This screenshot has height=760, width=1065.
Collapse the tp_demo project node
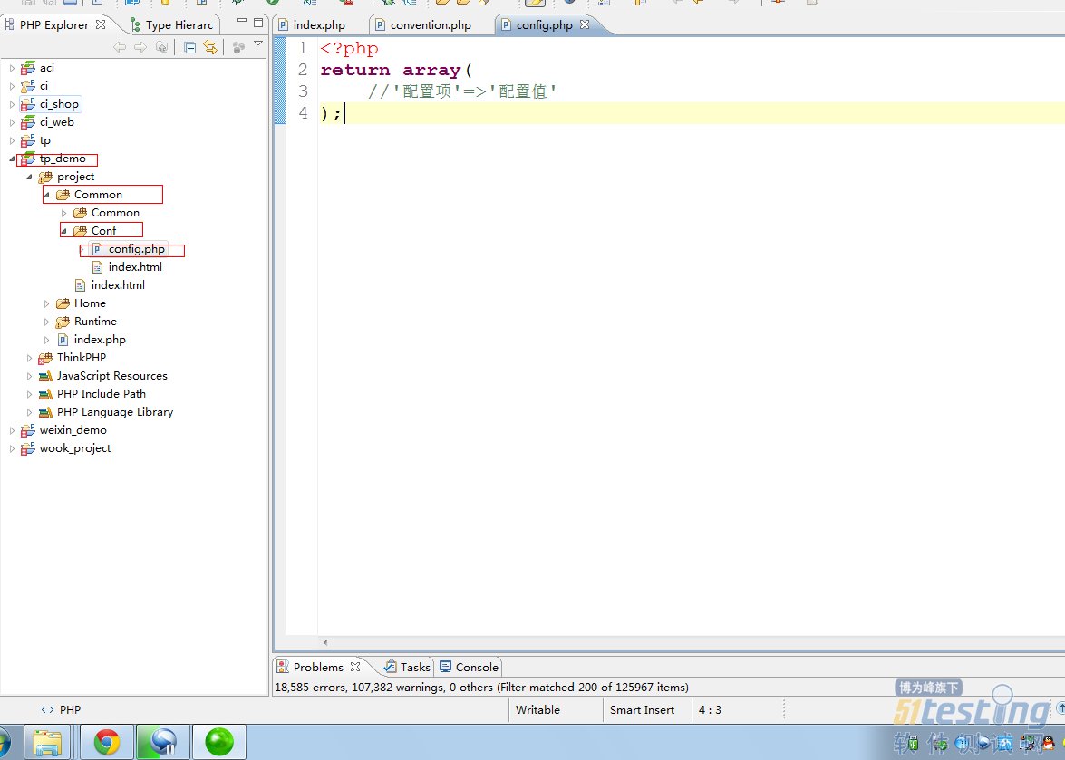click(12, 159)
